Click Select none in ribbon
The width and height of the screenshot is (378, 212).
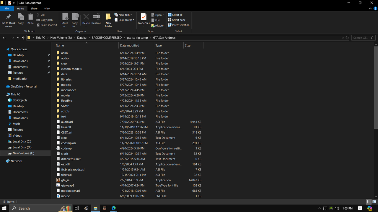tap(177, 20)
